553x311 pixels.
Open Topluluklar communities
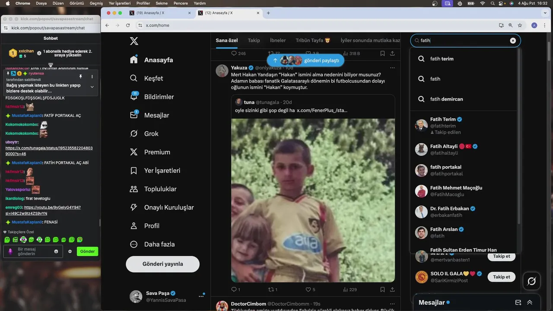pyautogui.click(x=153, y=189)
